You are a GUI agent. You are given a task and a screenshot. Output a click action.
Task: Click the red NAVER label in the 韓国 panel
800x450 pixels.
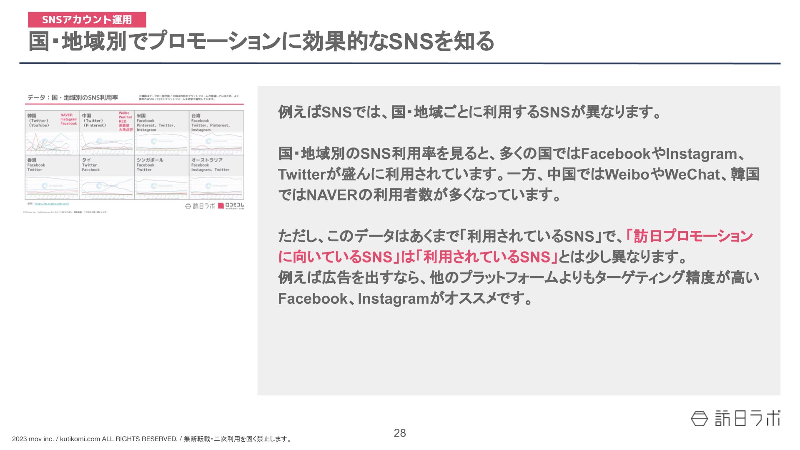[66, 115]
